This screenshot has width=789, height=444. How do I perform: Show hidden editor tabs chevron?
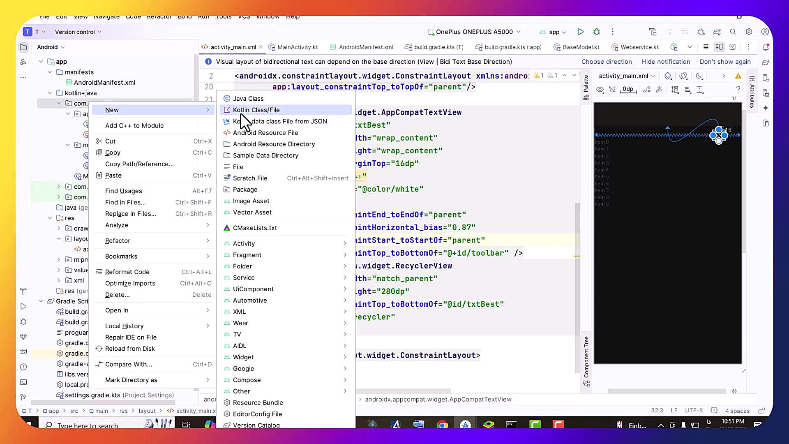click(x=690, y=47)
